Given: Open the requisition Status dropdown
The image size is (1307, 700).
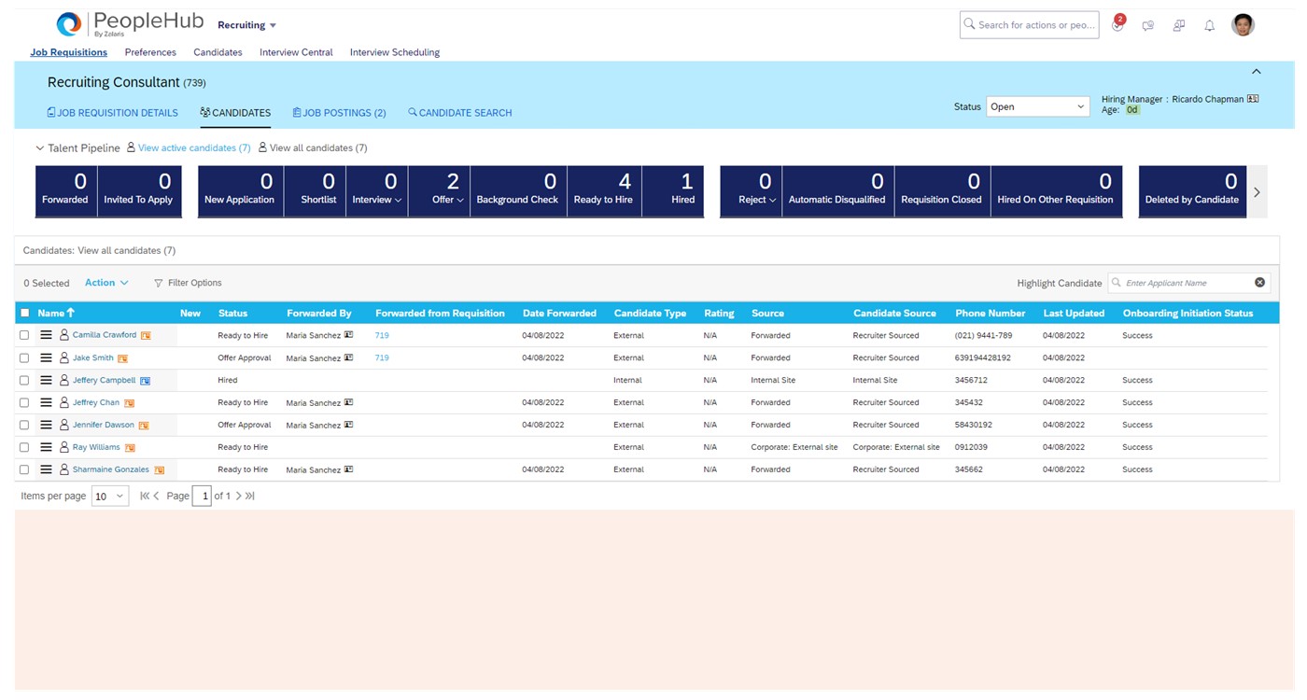Looking at the screenshot, I should tap(1037, 107).
